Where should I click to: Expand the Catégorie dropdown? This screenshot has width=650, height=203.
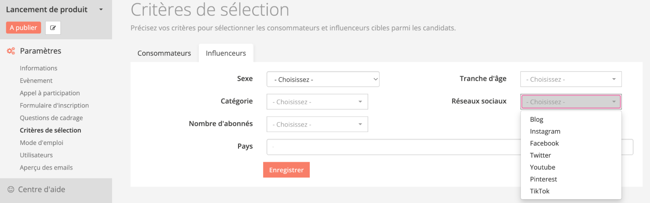(317, 102)
